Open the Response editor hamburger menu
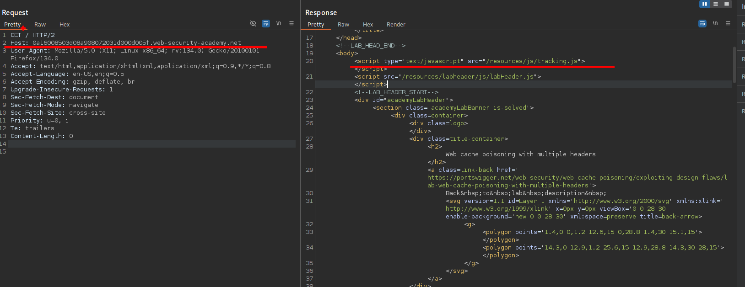Viewport: 745px width, 287px height. click(x=728, y=23)
